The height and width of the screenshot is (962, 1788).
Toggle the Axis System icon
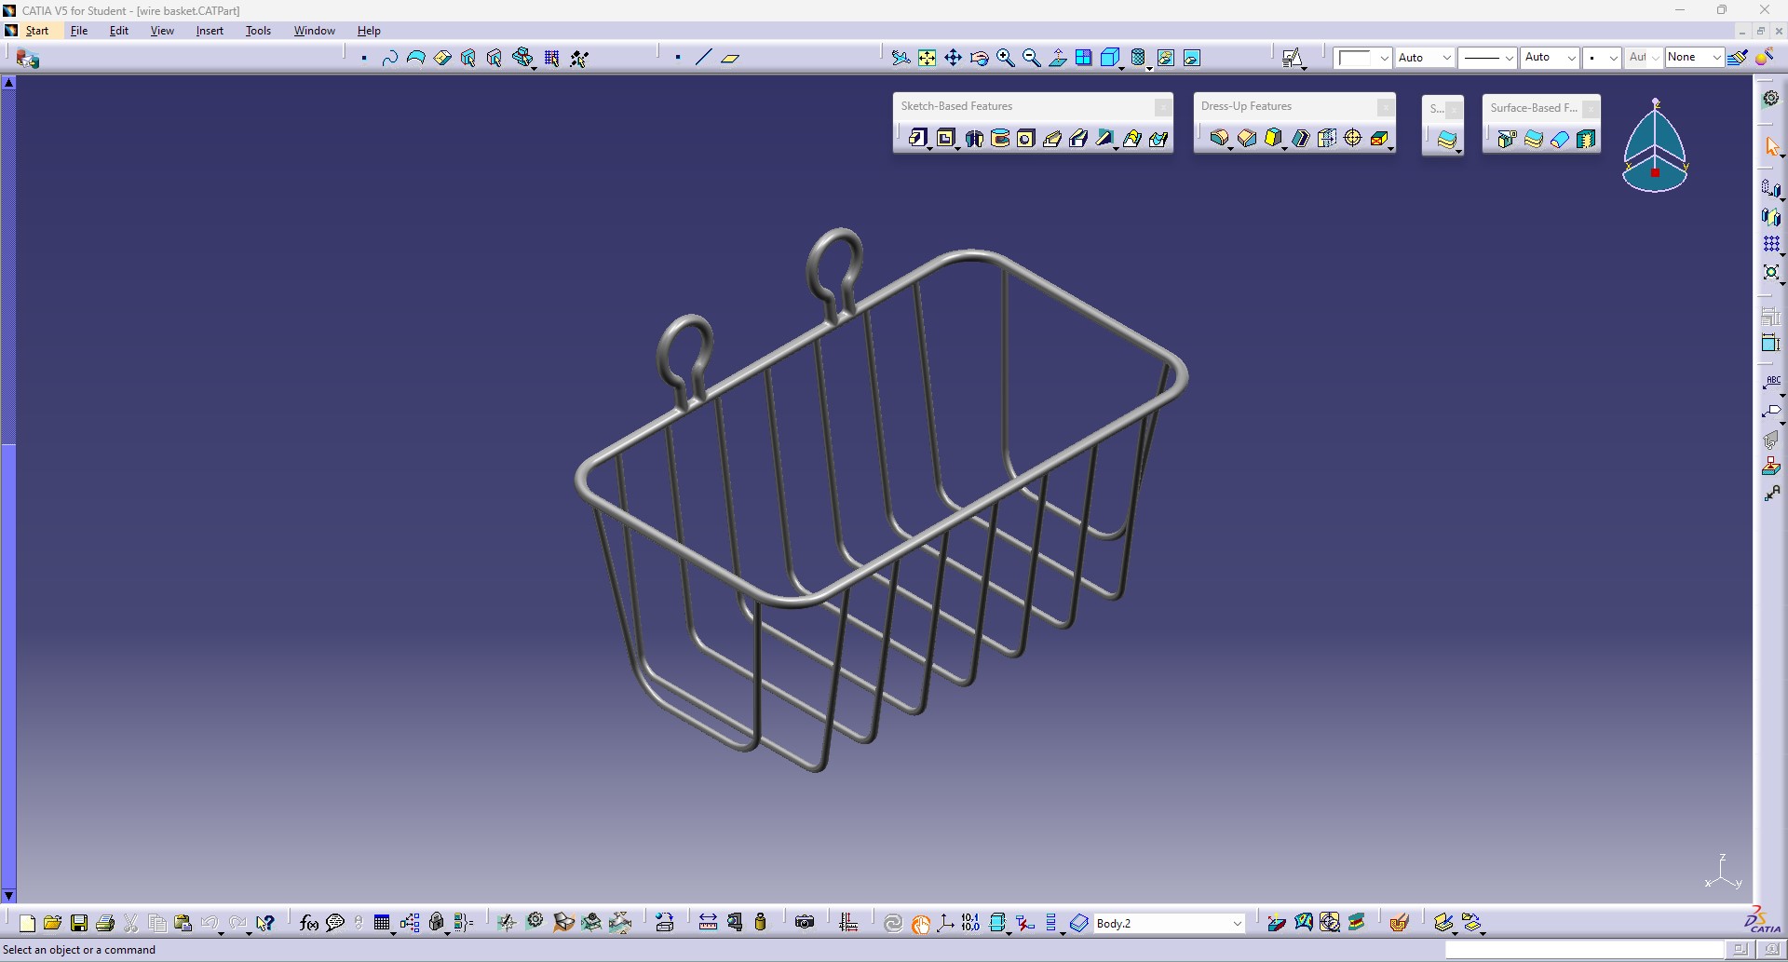(x=945, y=923)
